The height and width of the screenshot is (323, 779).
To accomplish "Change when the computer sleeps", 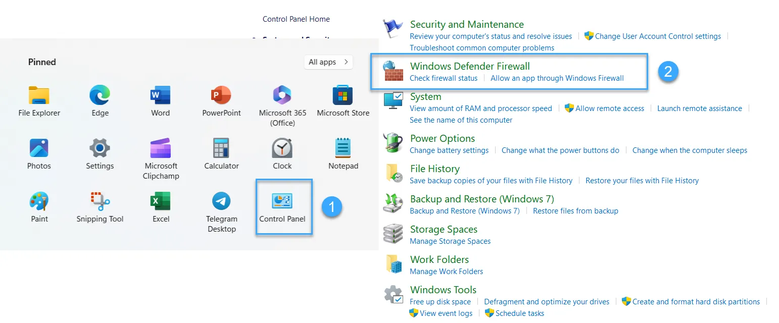I will click(x=689, y=150).
